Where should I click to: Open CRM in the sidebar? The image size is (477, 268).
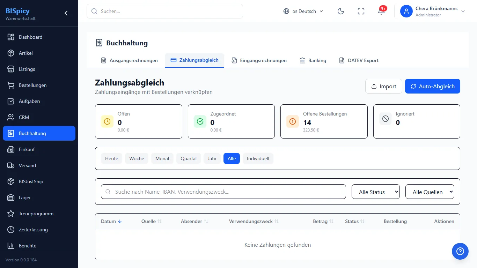[x=39, y=117]
